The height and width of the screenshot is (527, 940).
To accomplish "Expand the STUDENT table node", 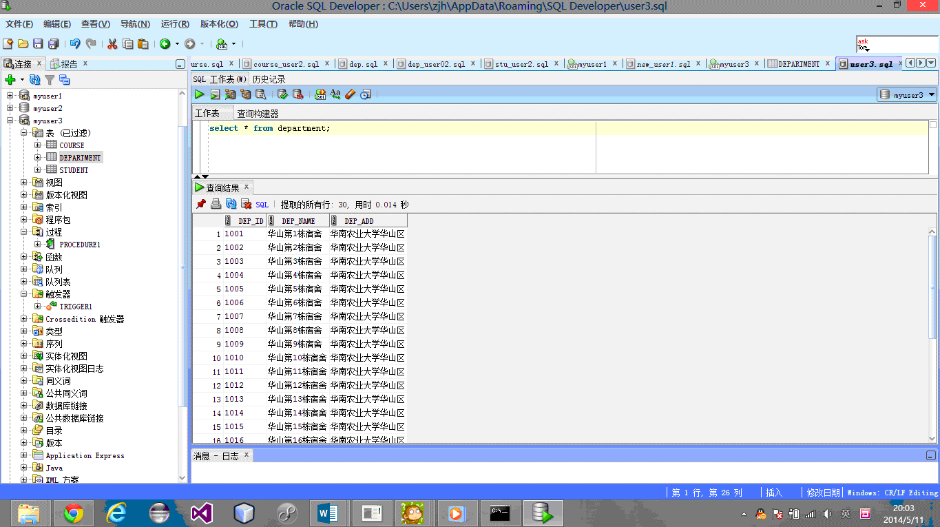I will click(38, 170).
